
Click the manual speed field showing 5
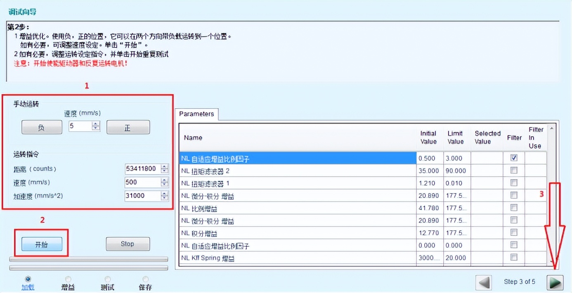click(x=80, y=126)
